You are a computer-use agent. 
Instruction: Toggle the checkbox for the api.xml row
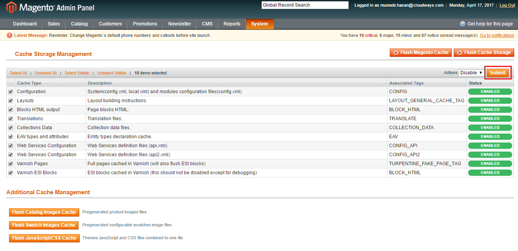pos(11,146)
